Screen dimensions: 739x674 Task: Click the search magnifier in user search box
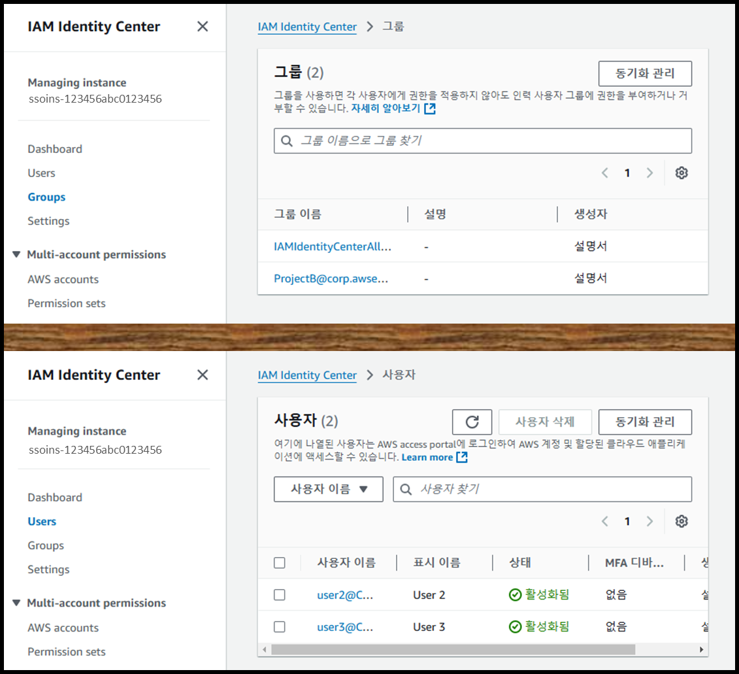click(x=406, y=489)
